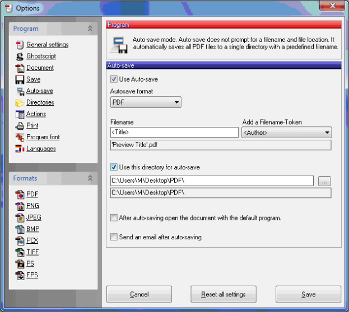Image resolution: width=349 pixels, height=312 pixels.
Task: Click the JPEG format icon
Action: 20,218
